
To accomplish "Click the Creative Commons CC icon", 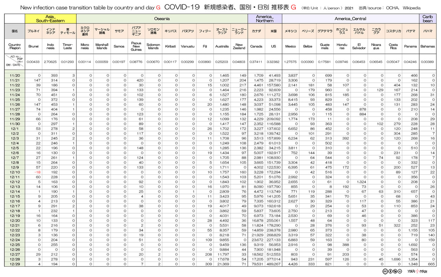I will (x=385, y=272).
